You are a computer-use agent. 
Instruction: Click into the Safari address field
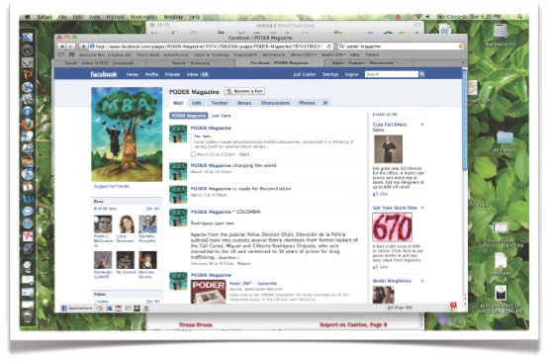(x=211, y=46)
